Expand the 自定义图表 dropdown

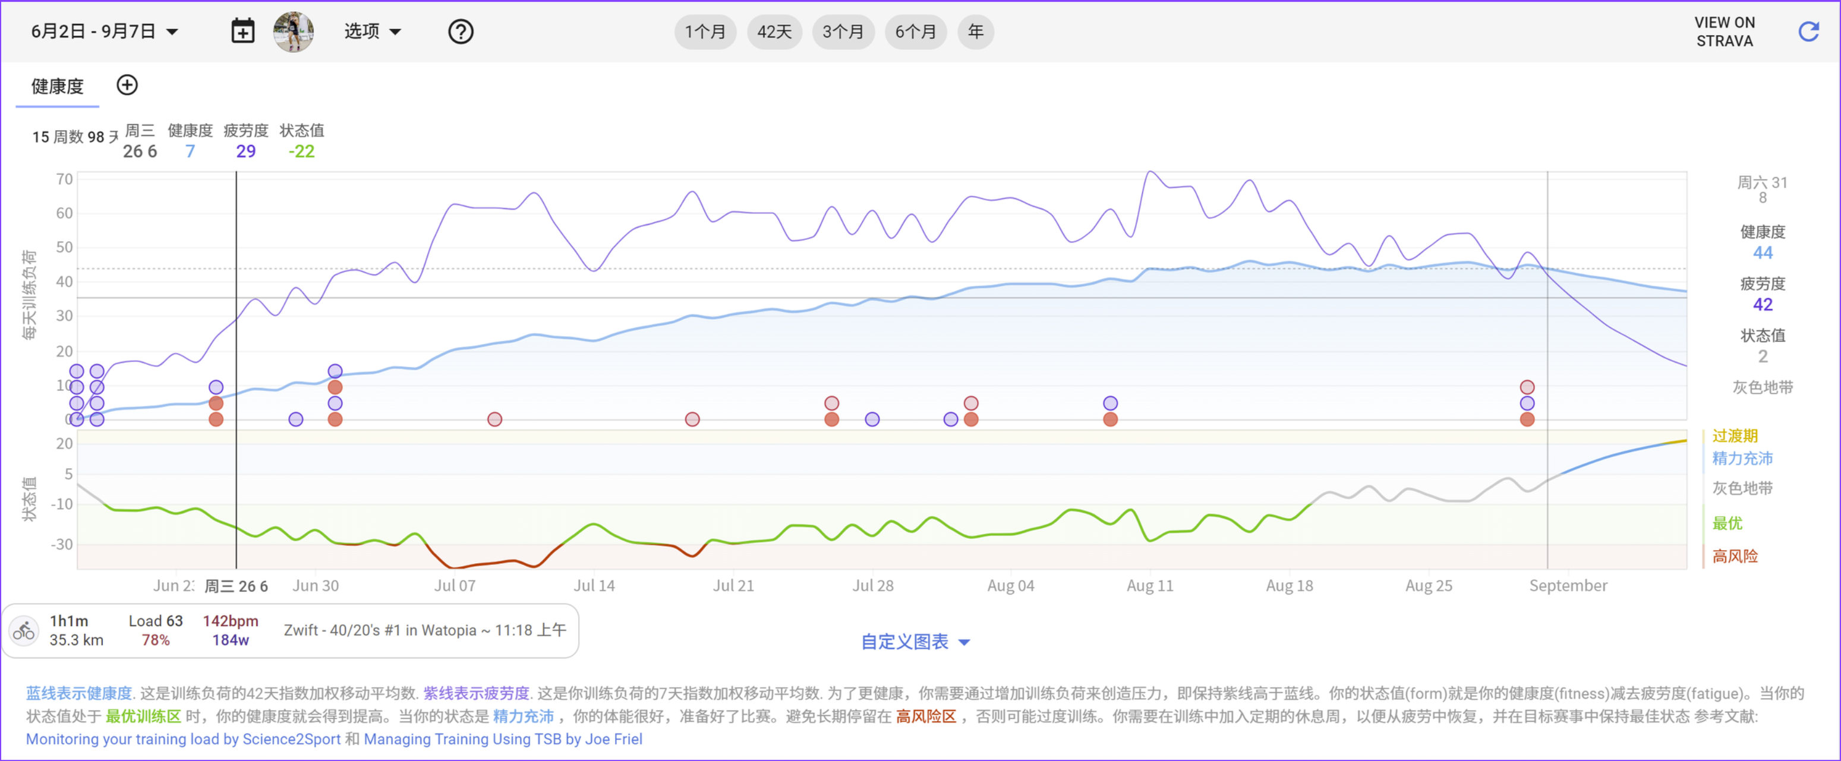[x=915, y=641]
